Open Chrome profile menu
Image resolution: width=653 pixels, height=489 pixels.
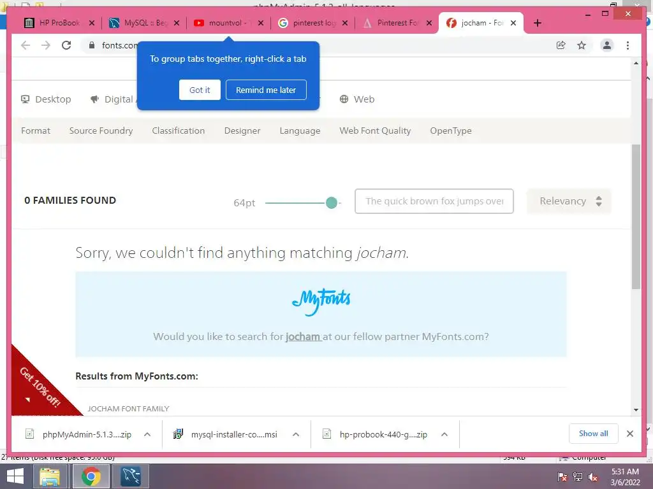pos(607,45)
